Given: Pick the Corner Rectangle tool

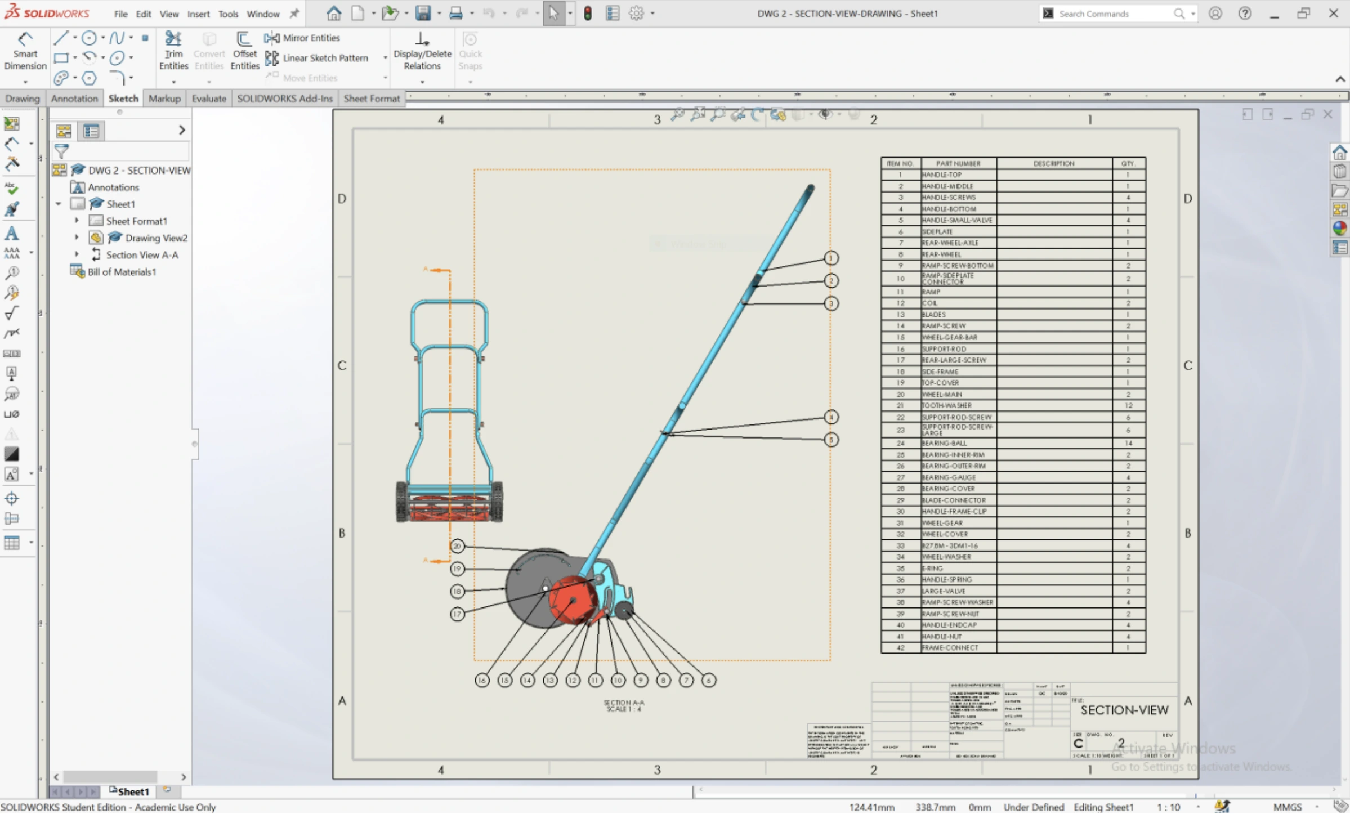Looking at the screenshot, I should (61, 58).
